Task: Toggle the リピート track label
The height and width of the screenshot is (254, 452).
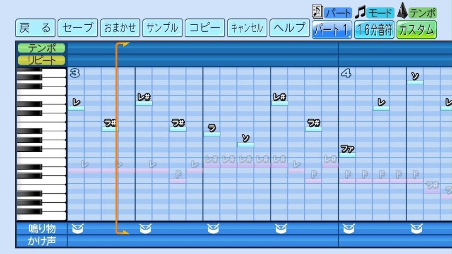Action: click(41, 60)
